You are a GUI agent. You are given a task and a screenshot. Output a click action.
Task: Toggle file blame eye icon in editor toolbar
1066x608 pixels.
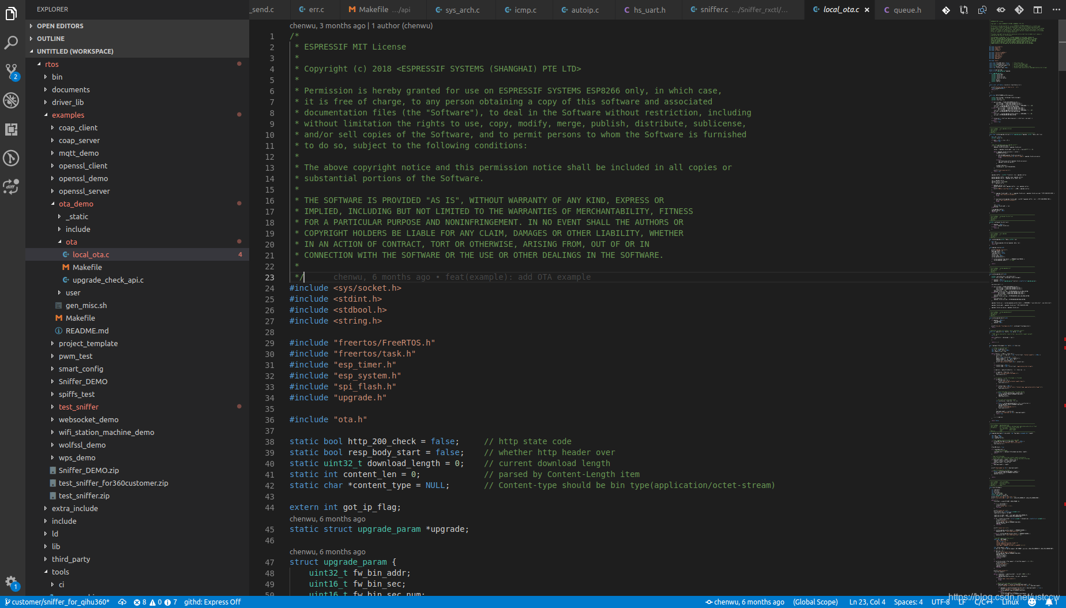[1001, 10]
